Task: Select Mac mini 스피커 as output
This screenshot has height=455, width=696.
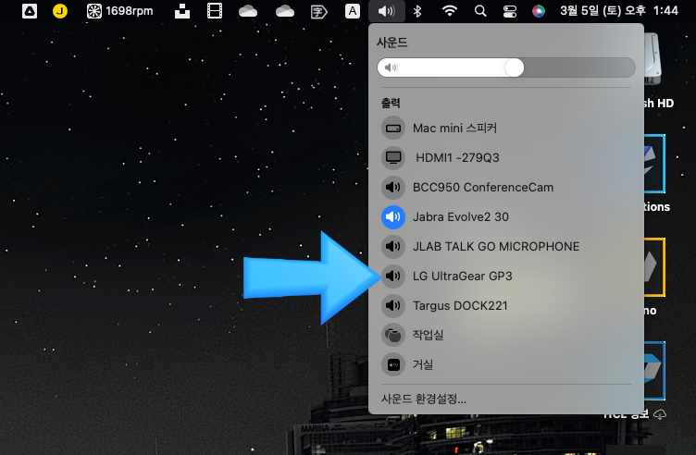Action: pos(506,129)
